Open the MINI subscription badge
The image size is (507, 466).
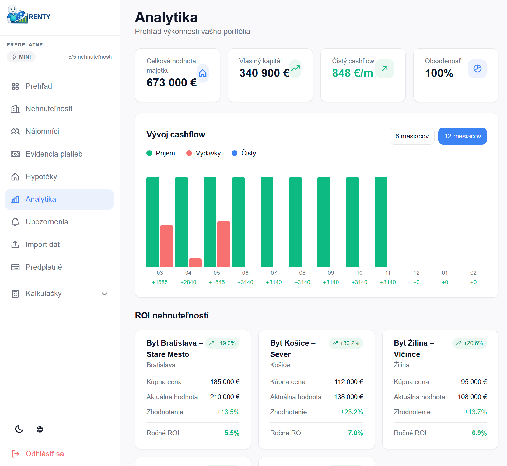pyautogui.click(x=21, y=57)
